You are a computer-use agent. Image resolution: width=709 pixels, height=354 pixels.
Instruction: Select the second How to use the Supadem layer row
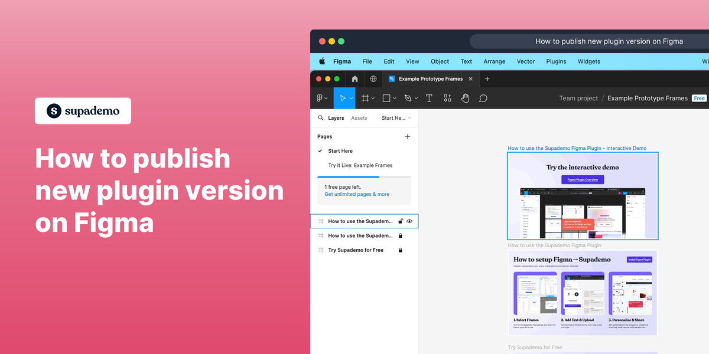(x=364, y=235)
